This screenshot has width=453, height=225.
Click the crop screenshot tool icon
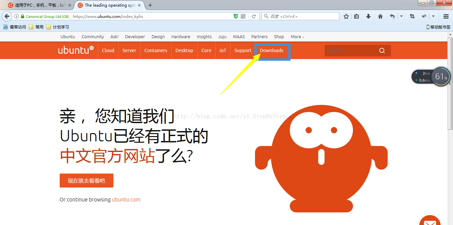click(x=412, y=16)
